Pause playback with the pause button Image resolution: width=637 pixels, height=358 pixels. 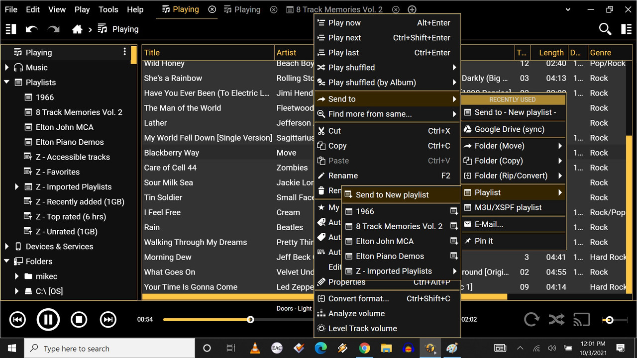(x=48, y=320)
